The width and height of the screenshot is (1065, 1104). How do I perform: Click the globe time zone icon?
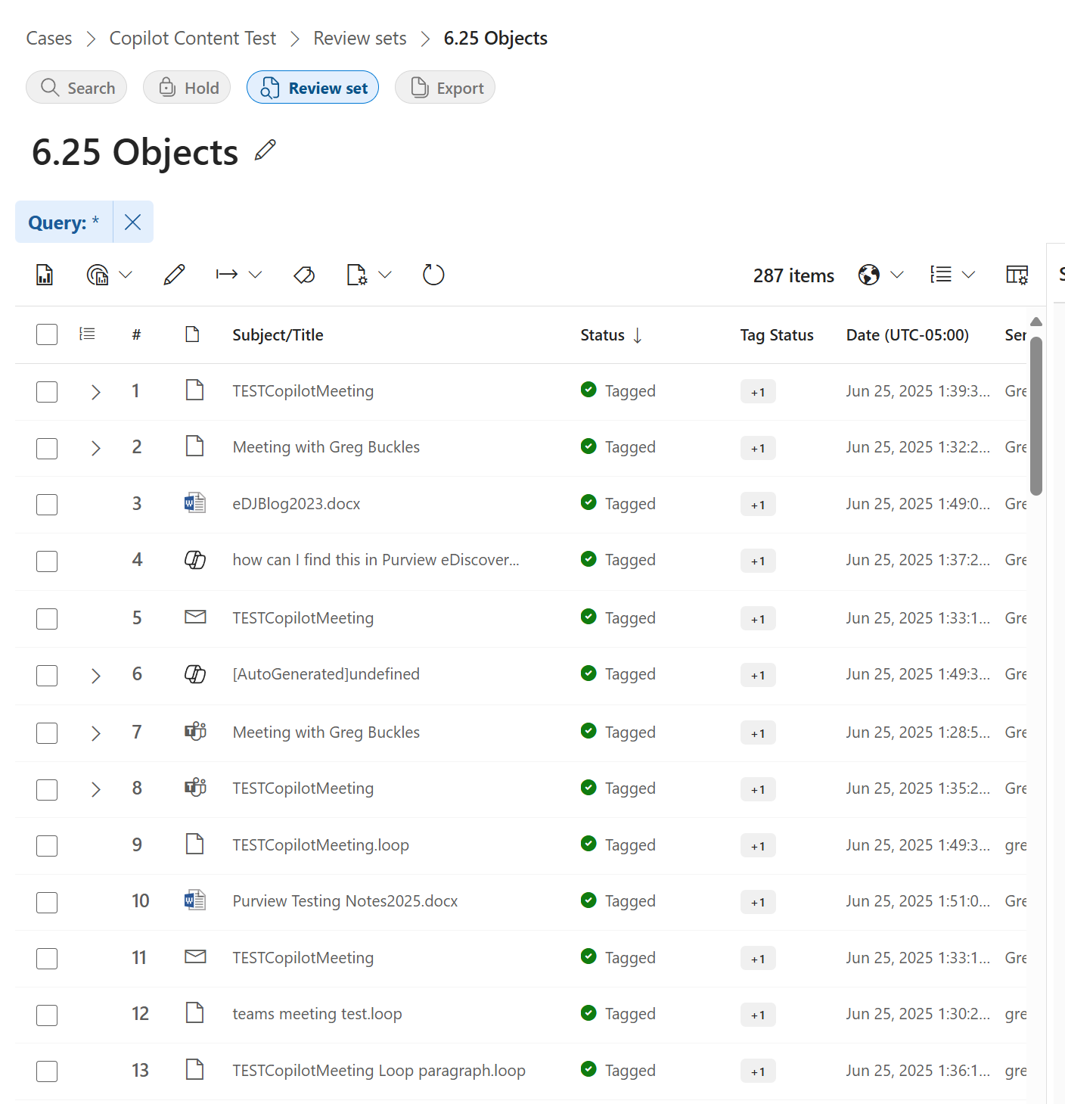[869, 275]
